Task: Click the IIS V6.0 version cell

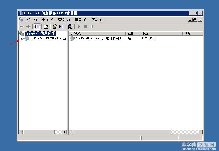Action: [148, 38]
